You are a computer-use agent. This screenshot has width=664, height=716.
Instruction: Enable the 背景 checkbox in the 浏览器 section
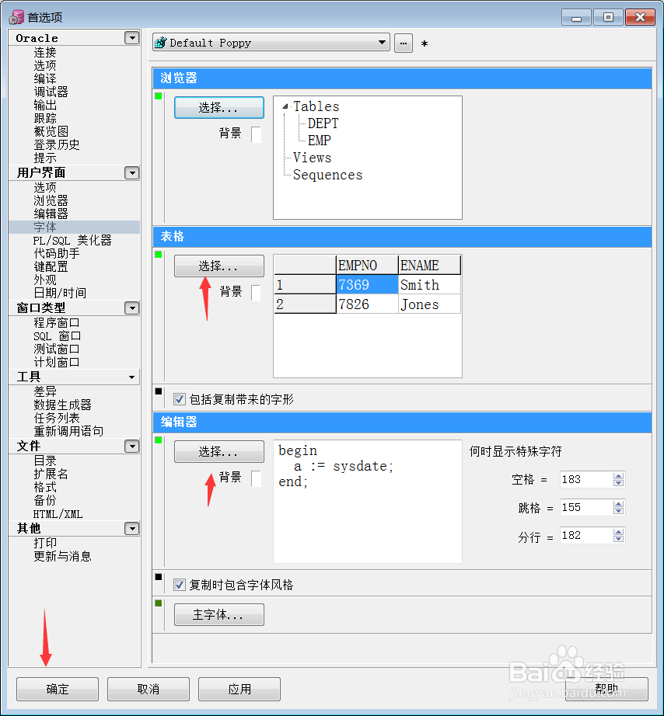pos(258,134)
